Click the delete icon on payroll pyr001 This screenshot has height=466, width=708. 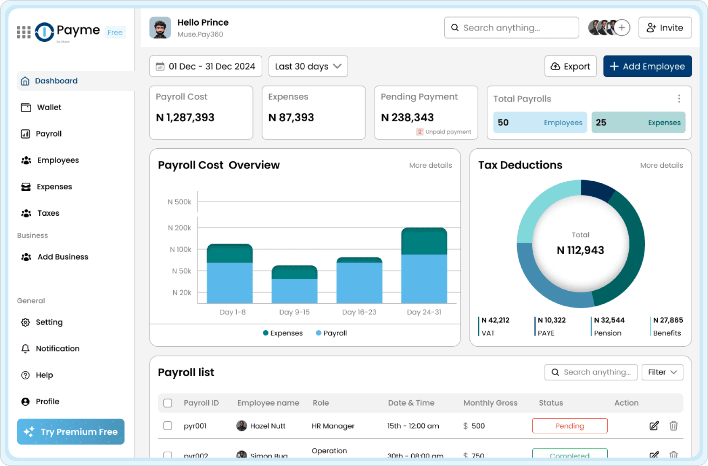(674, 426)
